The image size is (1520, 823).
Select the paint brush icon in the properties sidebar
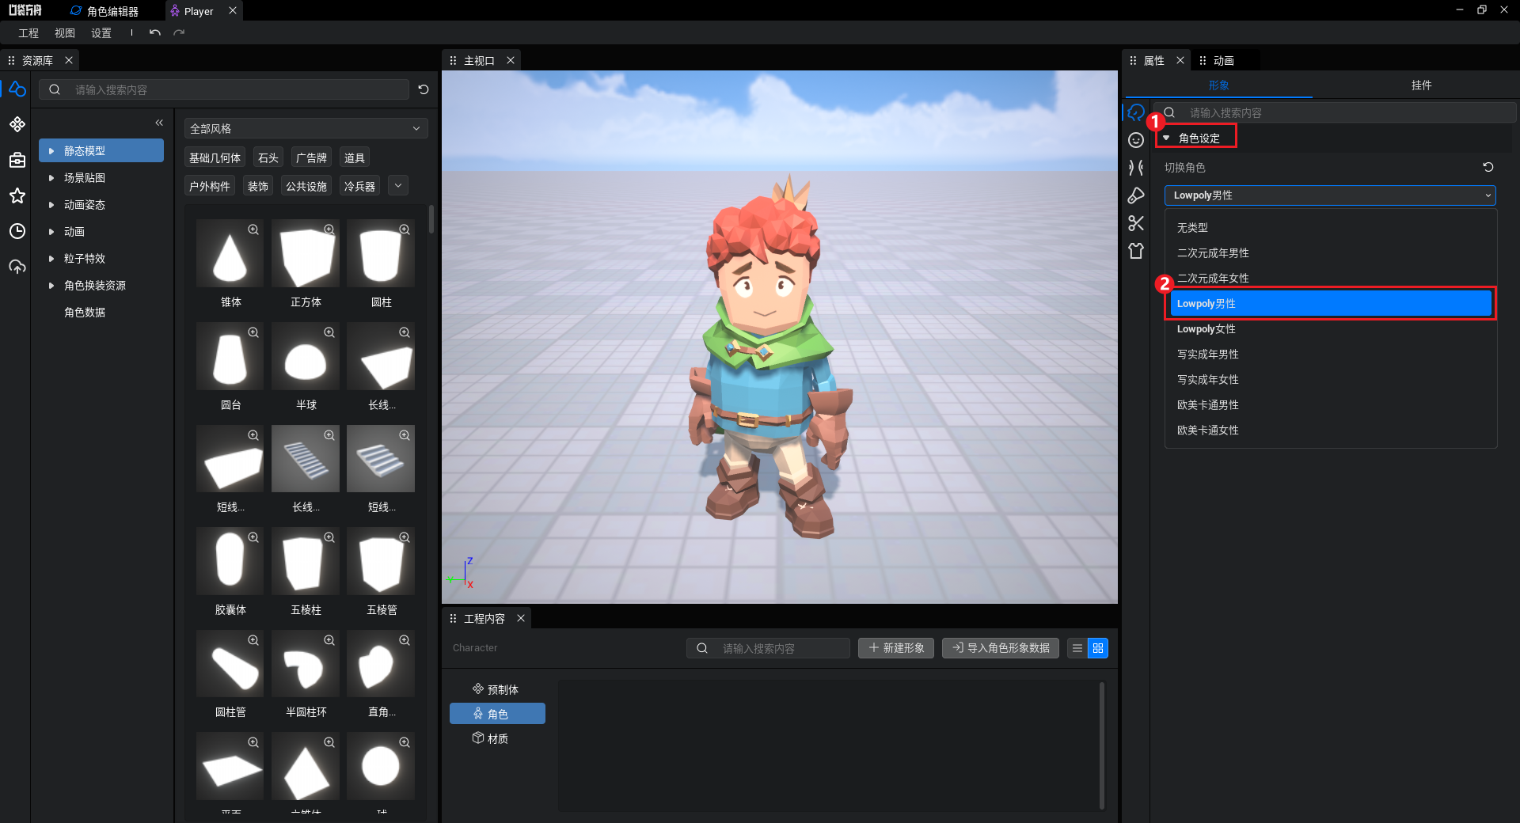point(1136,195)
